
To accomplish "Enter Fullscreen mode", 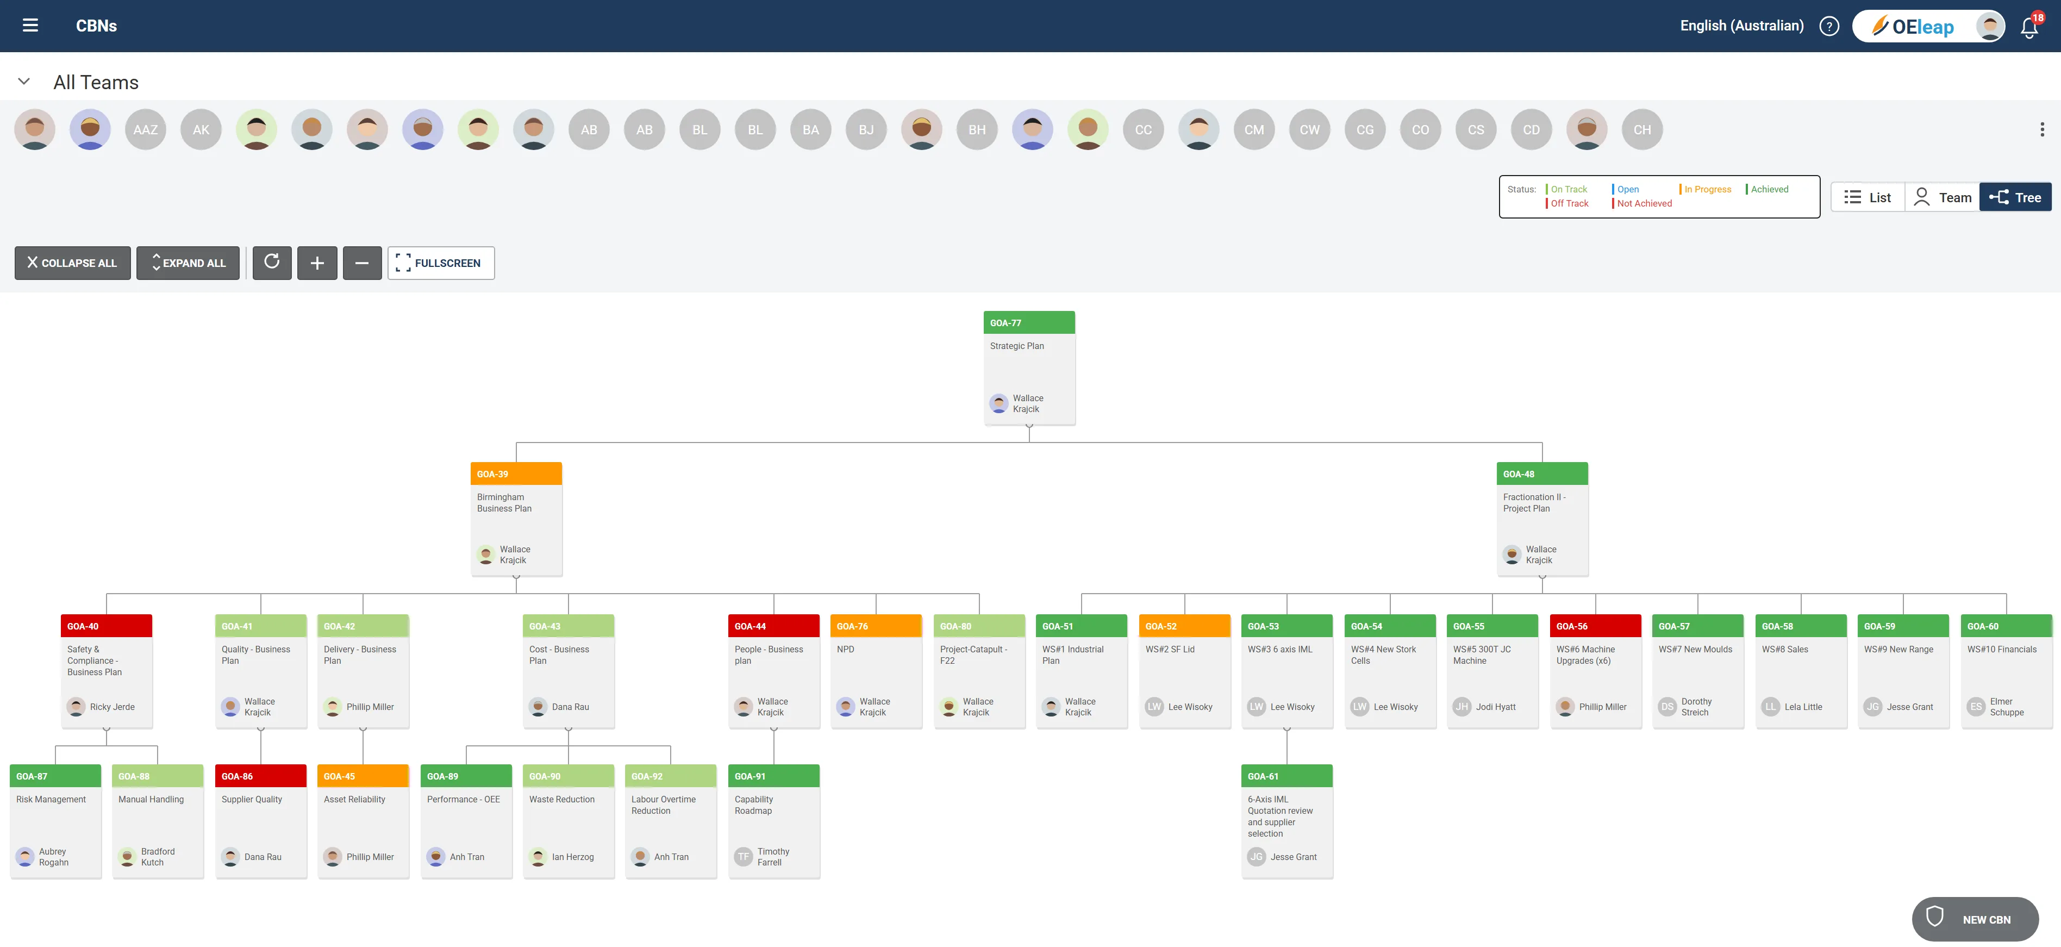I will [x=441, y=263].
